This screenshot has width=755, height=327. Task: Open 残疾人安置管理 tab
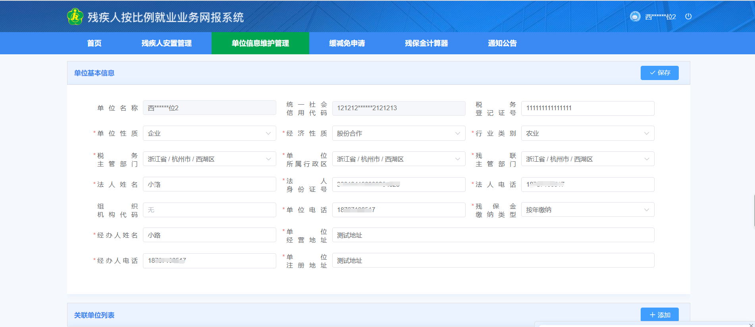(167, 43)
